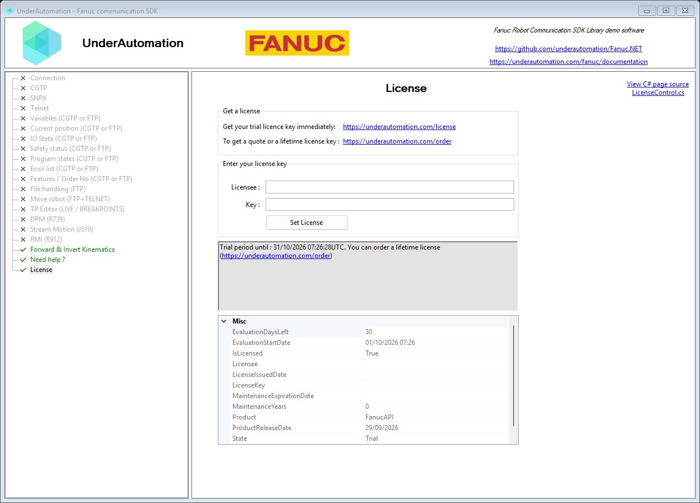The width and height of the screenshot is (700, 503).
Task: Select the IsLicensed property row
Action: click(x=364, y=353)
